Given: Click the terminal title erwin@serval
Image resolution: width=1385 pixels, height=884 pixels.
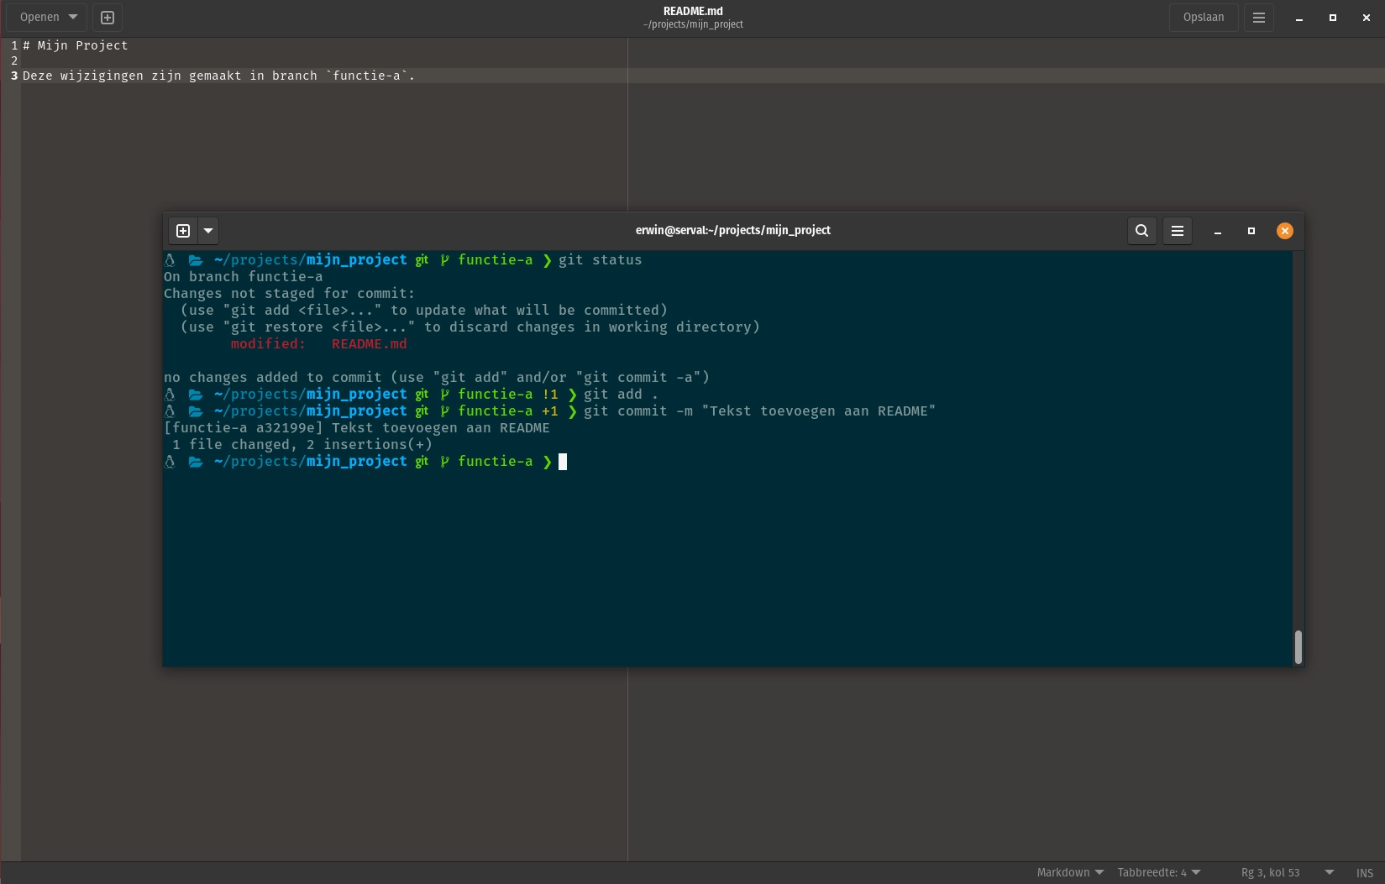Looking at the screenshot, I should (x=733, y=230).
